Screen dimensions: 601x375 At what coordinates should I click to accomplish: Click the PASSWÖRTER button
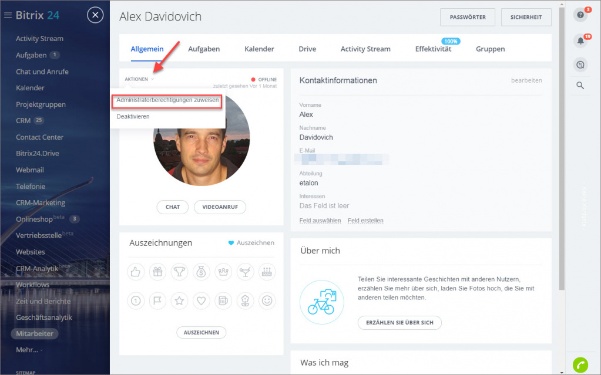(x=468, y=17)
